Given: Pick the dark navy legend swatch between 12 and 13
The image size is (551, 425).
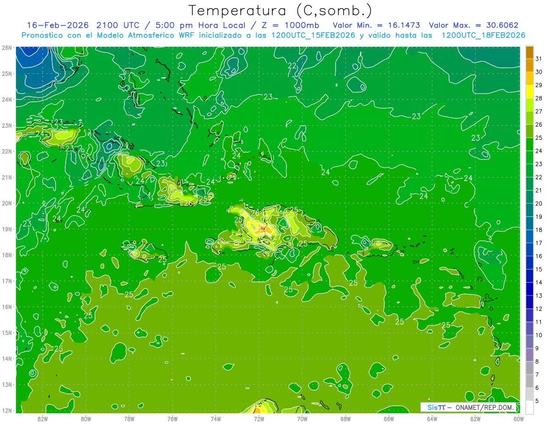Looking at the screenshot, I should point(529,302).
